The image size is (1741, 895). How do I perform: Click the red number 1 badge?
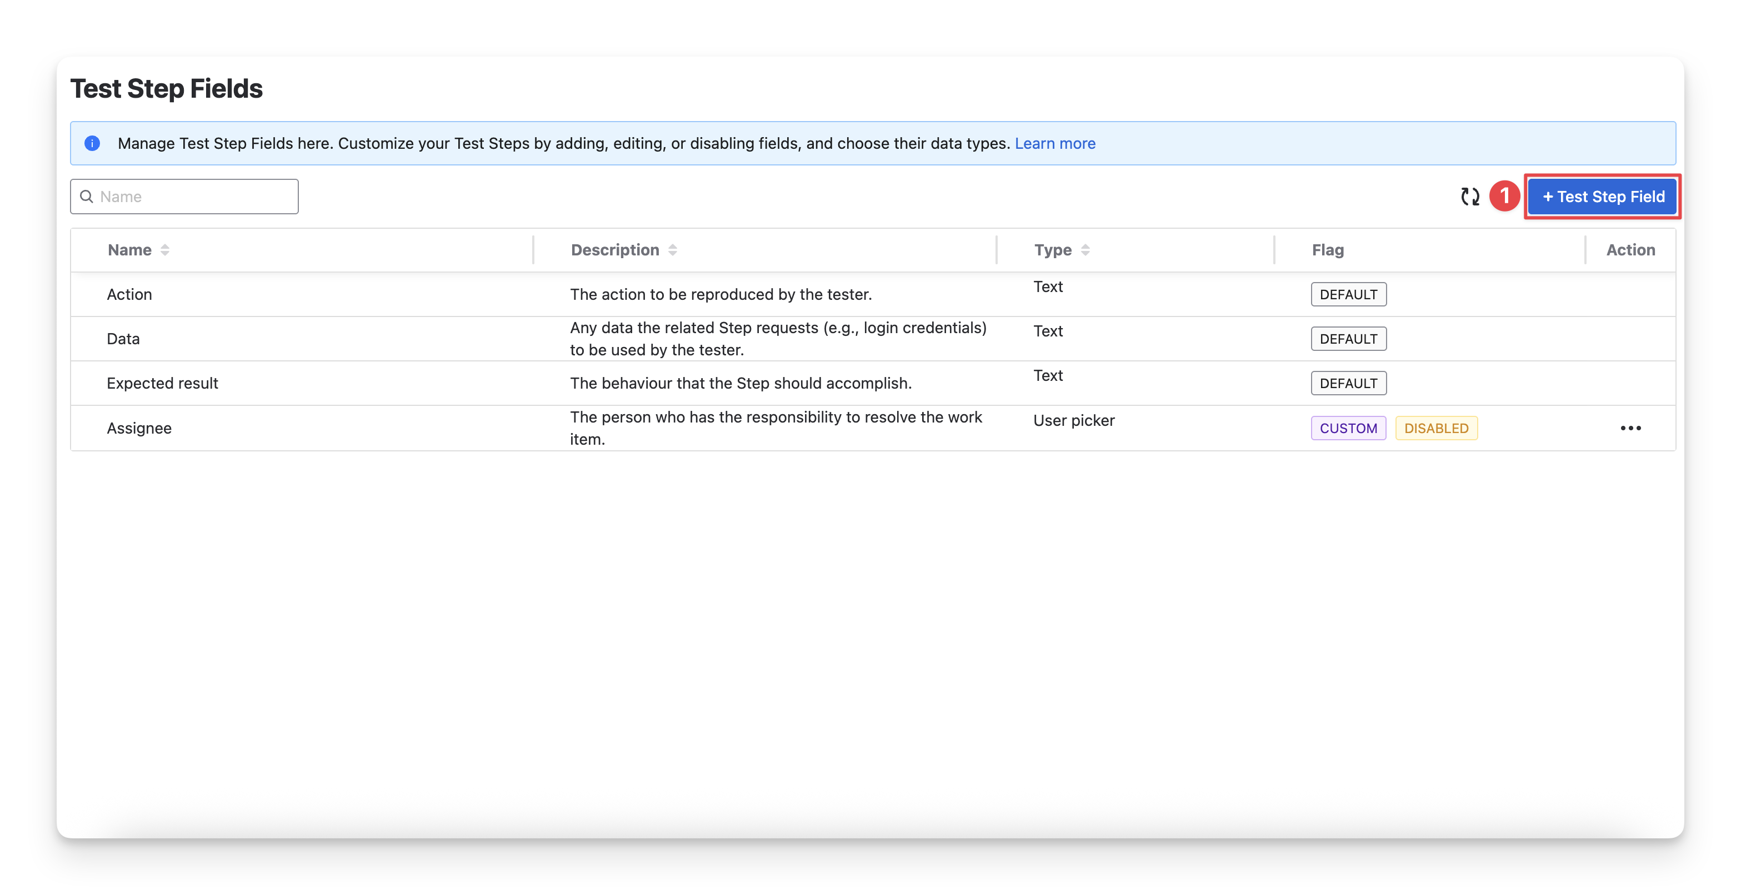pyautogui.click(x=1504, y=196)
